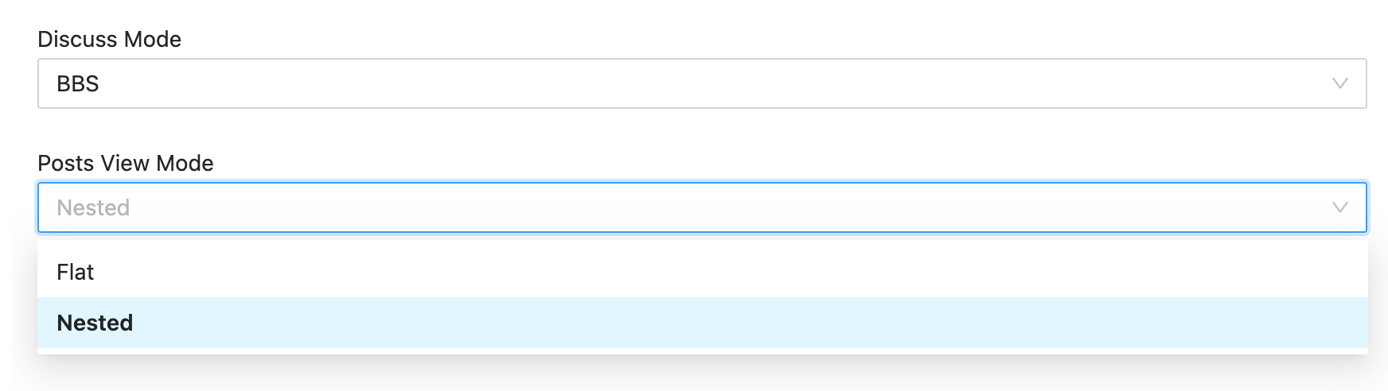The height and width of the screenshot is (391, 1388).
Task: Click the Discuss Mode field label
Action: click(x=109, y=39)
